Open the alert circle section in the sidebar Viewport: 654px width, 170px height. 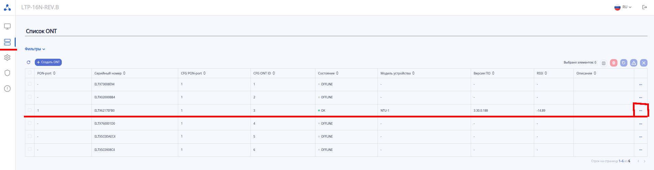[x=7, y=89]
